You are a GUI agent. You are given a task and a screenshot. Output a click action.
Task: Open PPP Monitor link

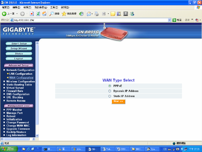click(x=14, y=110)
